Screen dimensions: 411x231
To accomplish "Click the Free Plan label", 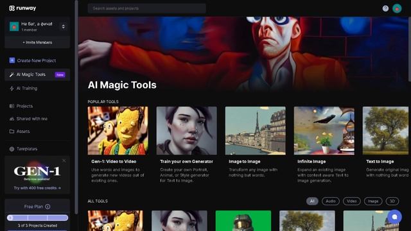I will (x=33, y=207).
